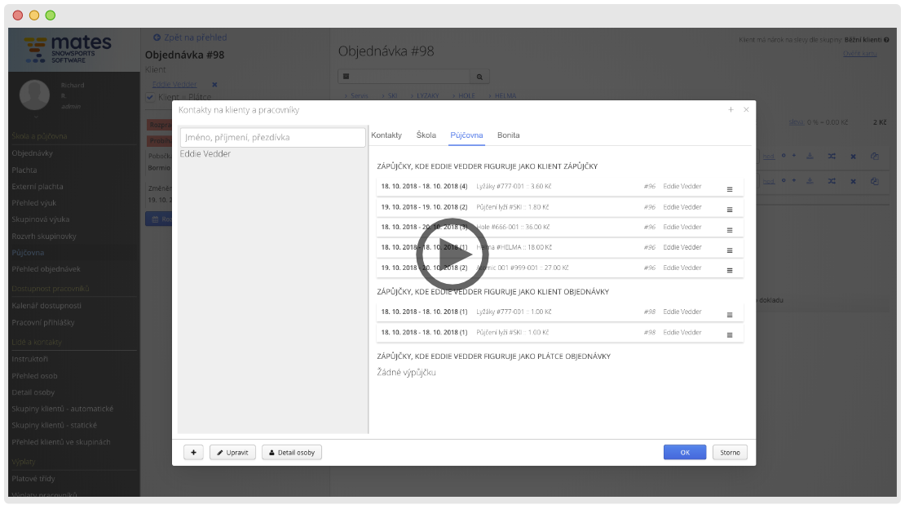Play the video via center play button
905x509 pixels.
(x=452, y=254)
